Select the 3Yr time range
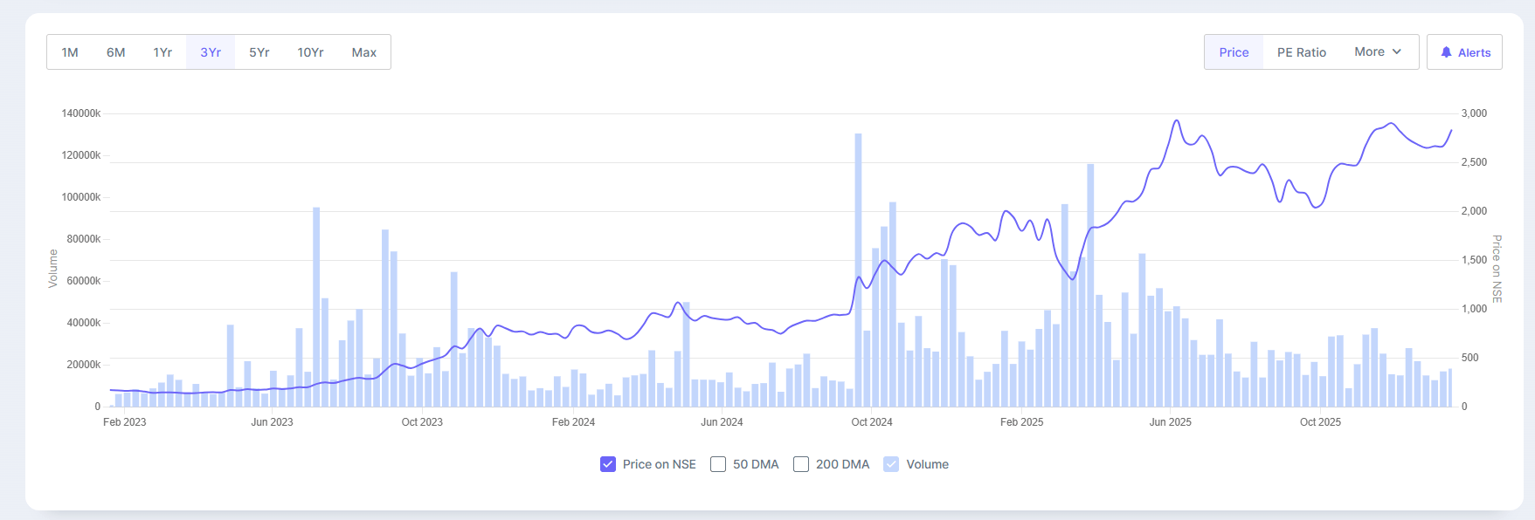Image resolution: width=1535 pixels, height=520 pixels. click(211, 52)
